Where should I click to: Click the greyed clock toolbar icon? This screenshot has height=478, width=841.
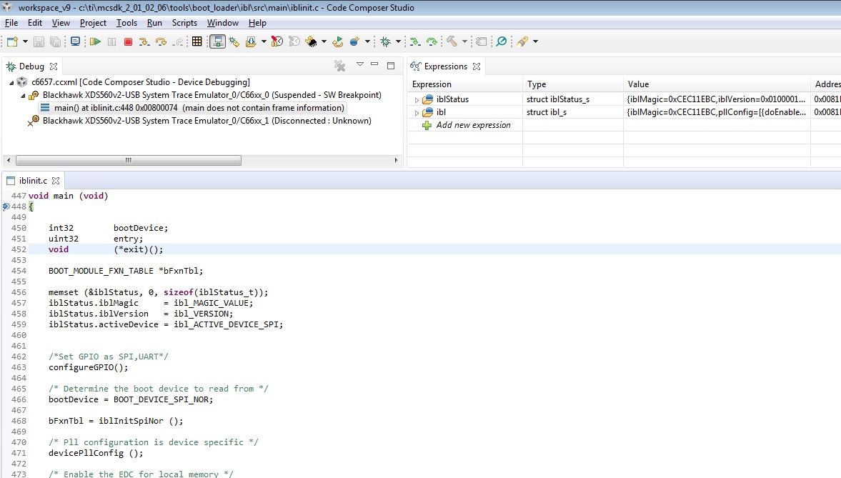click(294, 42)
